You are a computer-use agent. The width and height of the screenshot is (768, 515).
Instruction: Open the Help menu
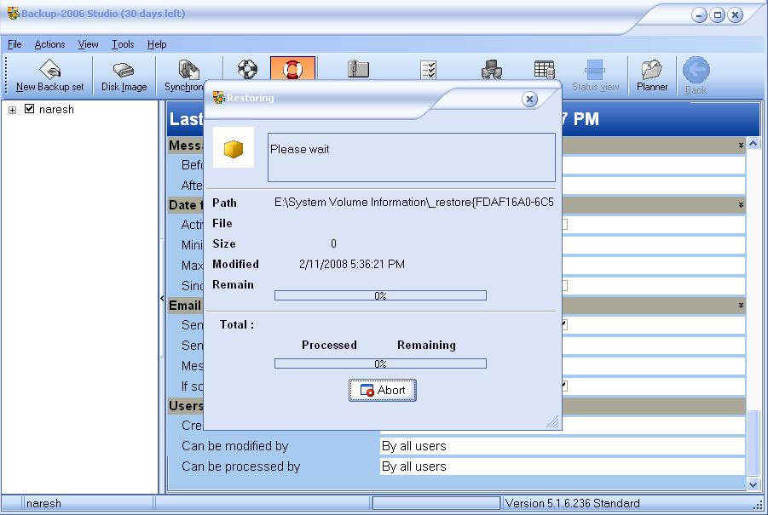157,44
